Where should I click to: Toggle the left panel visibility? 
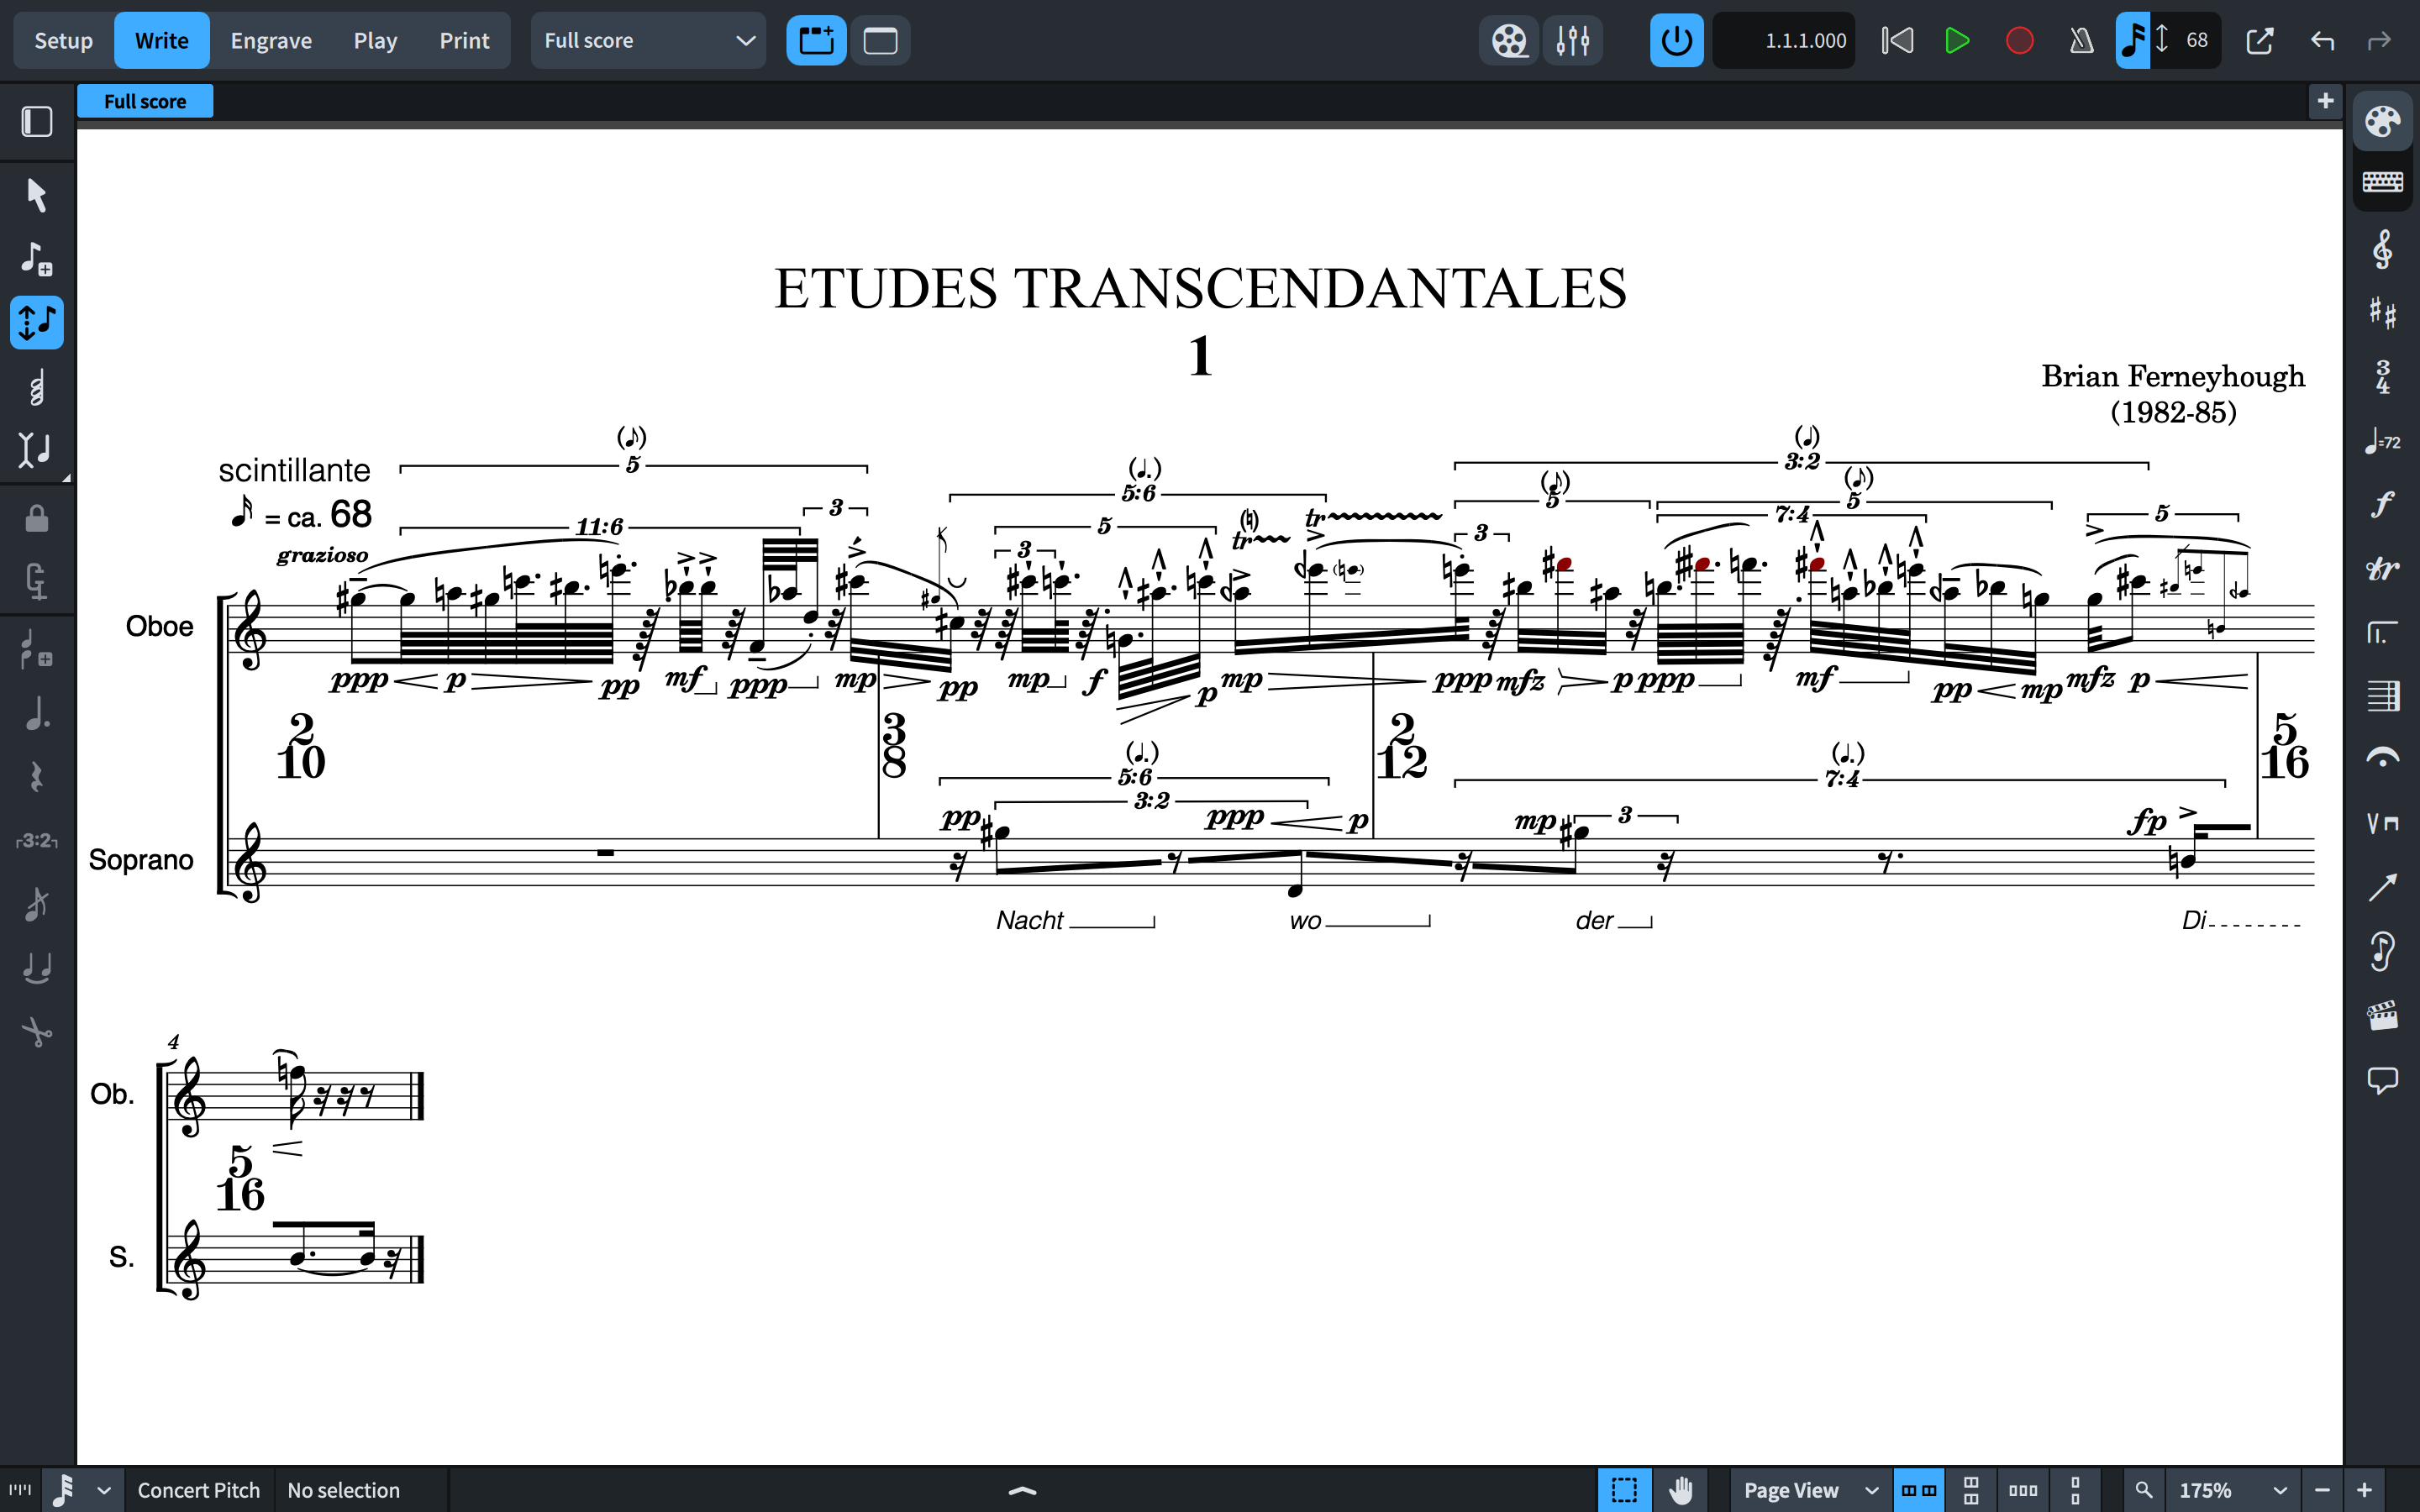(x=37, y=122)
